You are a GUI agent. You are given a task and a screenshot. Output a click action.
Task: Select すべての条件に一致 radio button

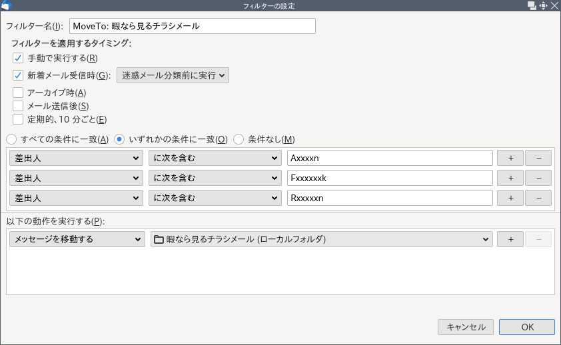point(12,139)
